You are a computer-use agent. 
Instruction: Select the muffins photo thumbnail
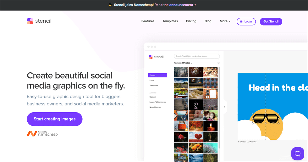point(210,83)
